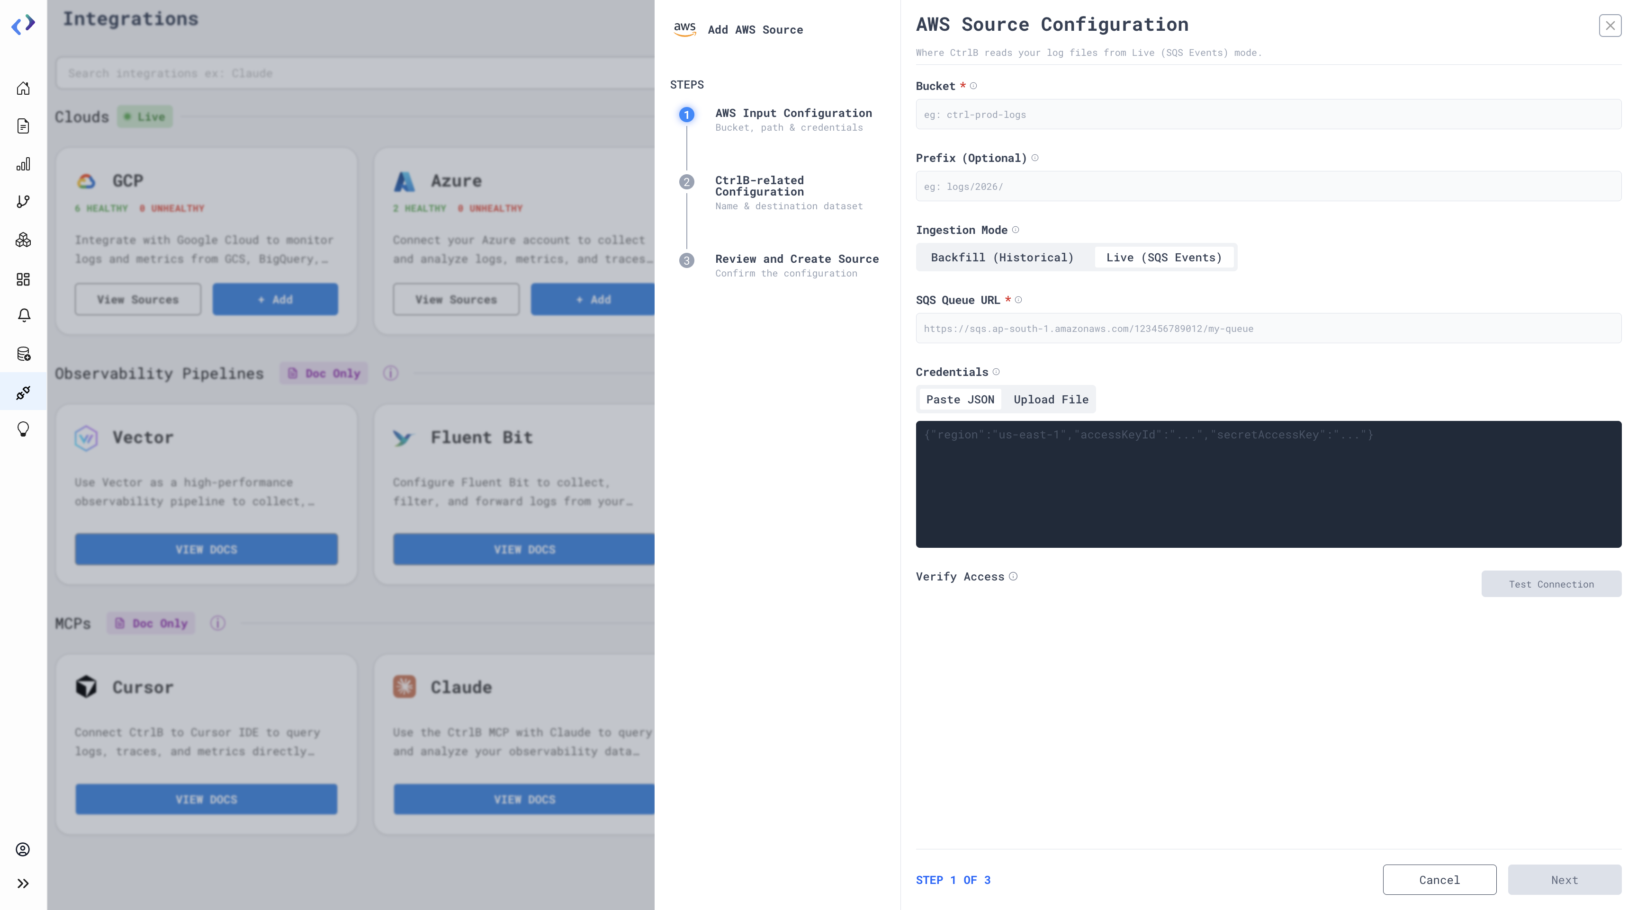Screen dimensions: 1637x910
Task: Open the git branch icon in sidebar
Action: [x=23, y=201]
